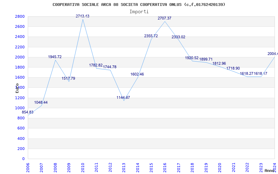
Task: Select the 2014 year axis label
Action: (x=138, y=168)
